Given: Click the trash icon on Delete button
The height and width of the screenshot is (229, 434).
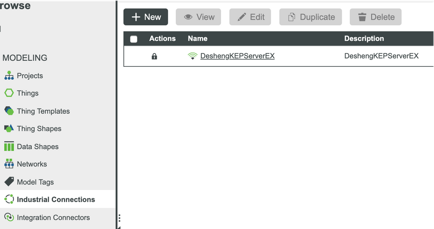Looking at the screenshot, I should click(x=362, y=17).
